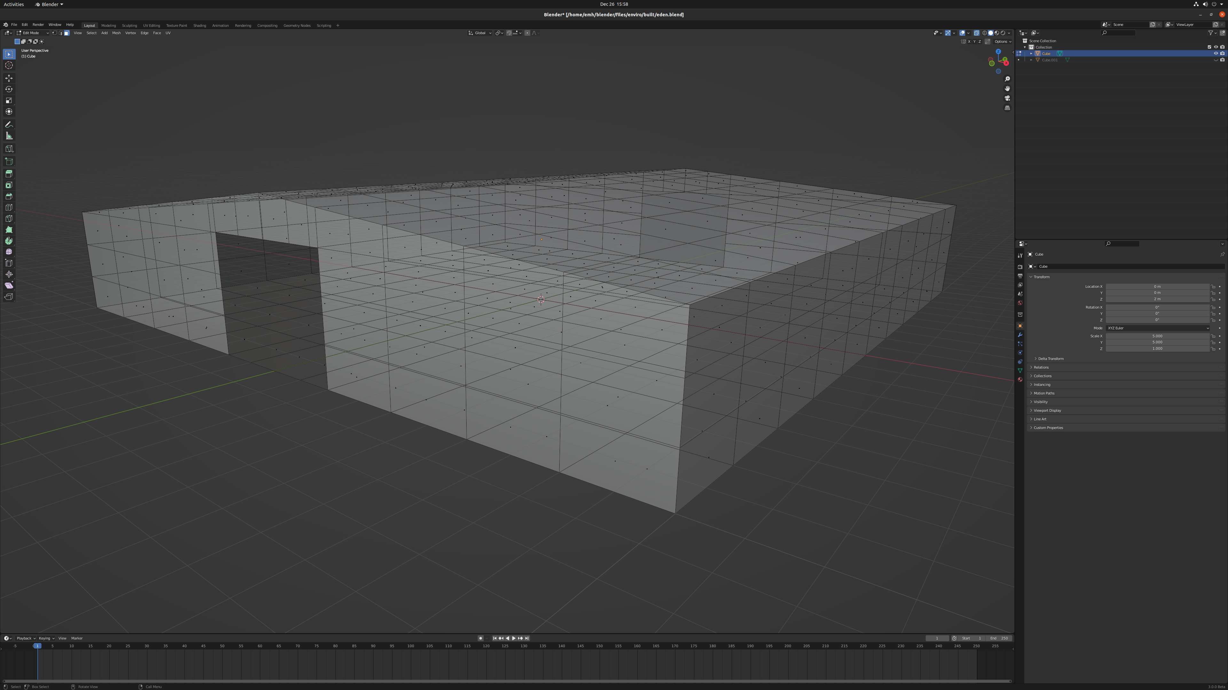Choose the Inset Faces tool
This screenshot has width=1228, height=690.
pyautogui.click(x=9, y=185)
